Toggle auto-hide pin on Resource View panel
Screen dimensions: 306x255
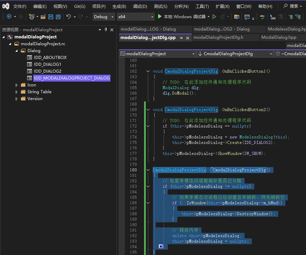[x=106, y=30]
